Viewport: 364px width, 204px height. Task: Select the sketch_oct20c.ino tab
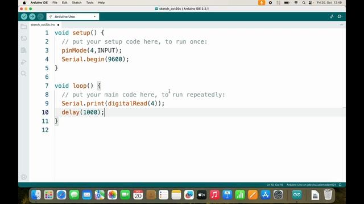point(43,25)
